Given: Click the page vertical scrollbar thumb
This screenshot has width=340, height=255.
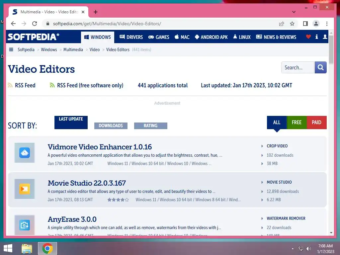Looking at the screenshot, I should pos(331,50).
